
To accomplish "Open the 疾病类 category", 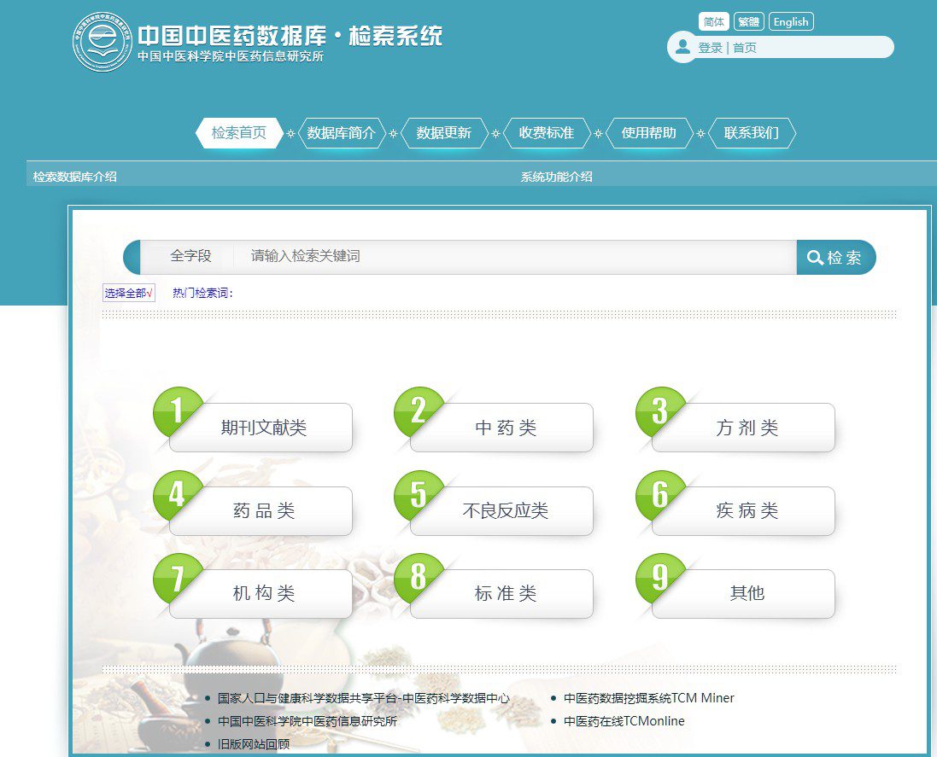I will [743, 511].
